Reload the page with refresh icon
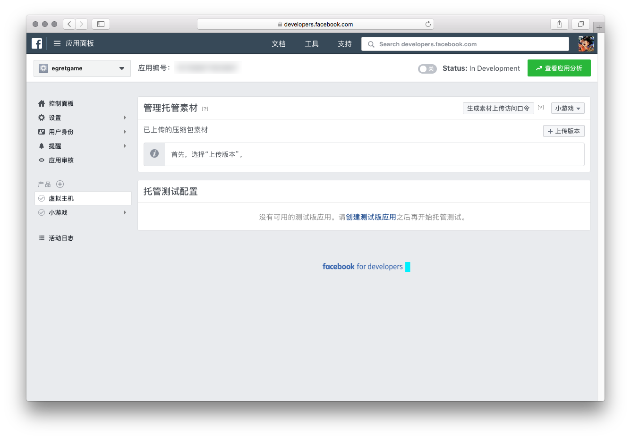Screen dimensions: 631x439 click(428, 24)
